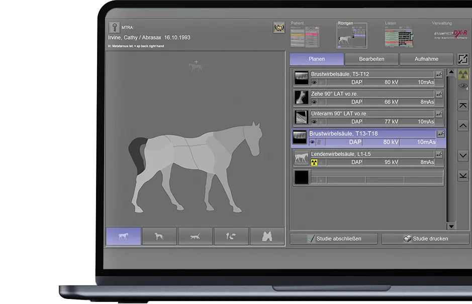
Task: Click the Listen module thumbnail
Action: pyautogui.click(x=399, y=37)
